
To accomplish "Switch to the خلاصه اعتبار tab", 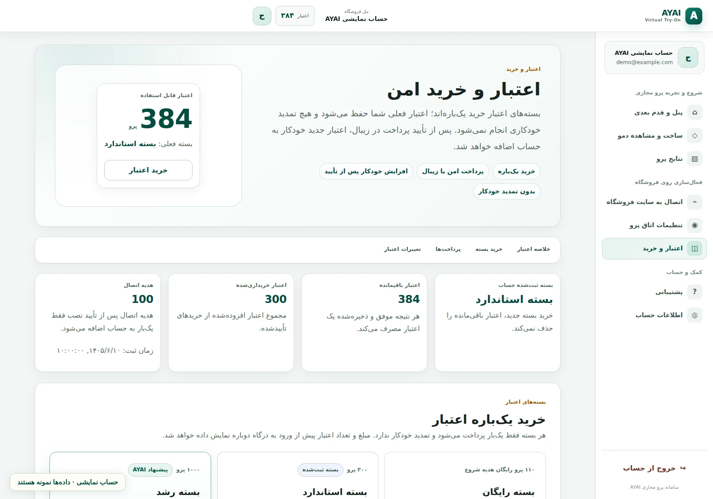I will [x=533, y=249].
